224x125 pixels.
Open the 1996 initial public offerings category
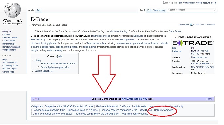(134, 114)
